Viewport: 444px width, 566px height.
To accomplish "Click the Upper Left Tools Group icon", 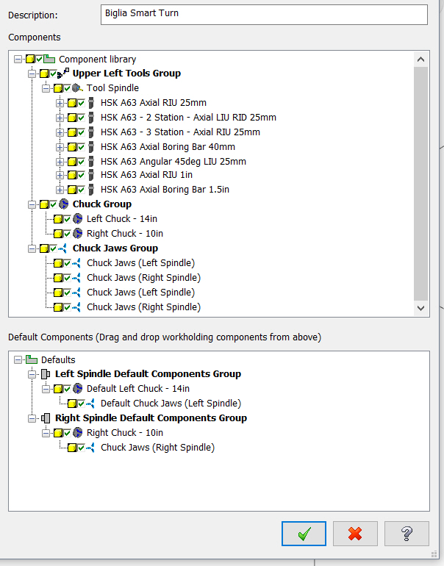I will click(63, 73).
